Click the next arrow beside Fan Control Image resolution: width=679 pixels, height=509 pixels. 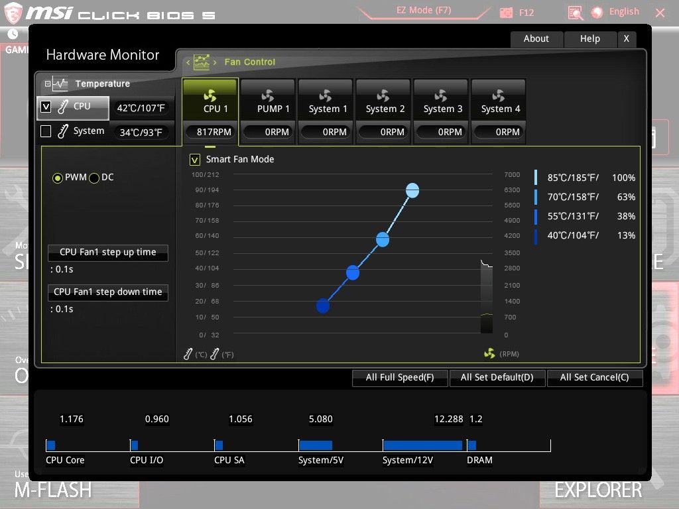215,62
